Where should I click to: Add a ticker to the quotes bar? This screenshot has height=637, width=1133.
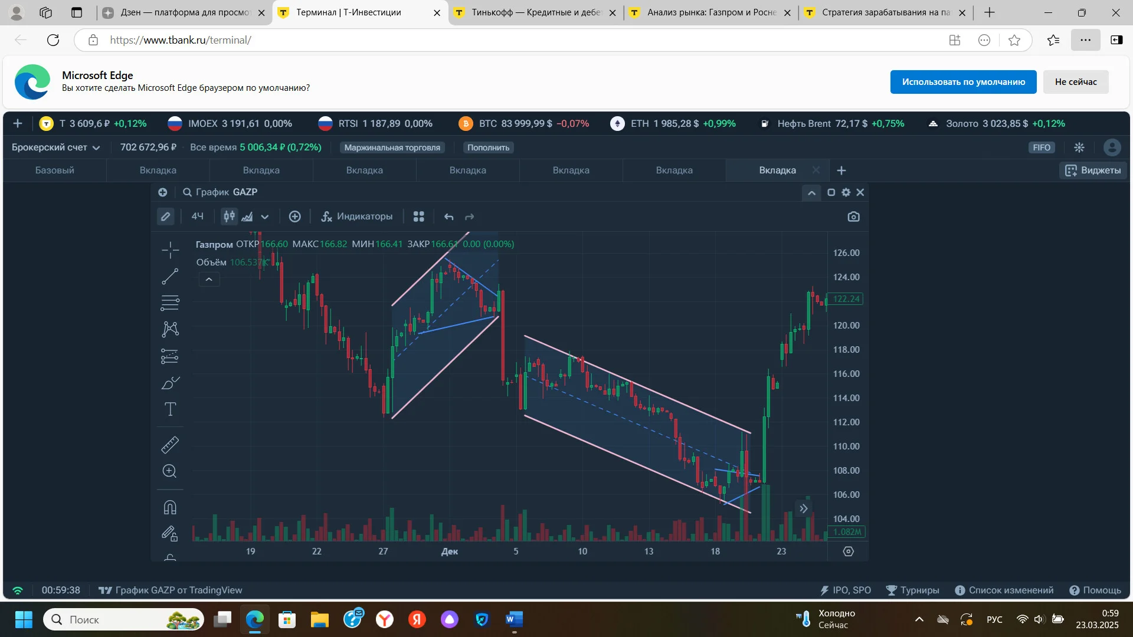(x=18, y=123)
